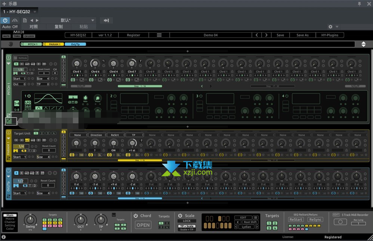The height and width of the screenshot is (241, 373).
Task: Select the PARAM 1 track tab
Action: [53, 44]
